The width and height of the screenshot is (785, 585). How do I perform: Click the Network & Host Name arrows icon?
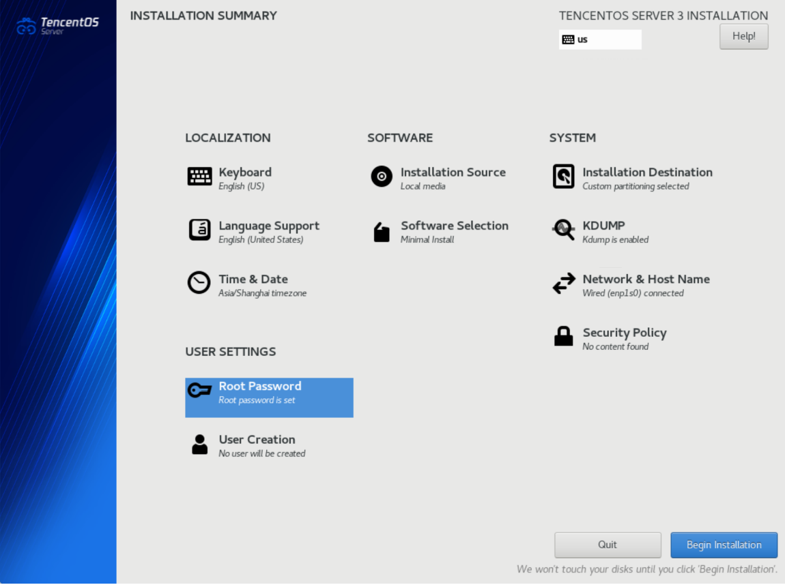click(x=564, y=284)
